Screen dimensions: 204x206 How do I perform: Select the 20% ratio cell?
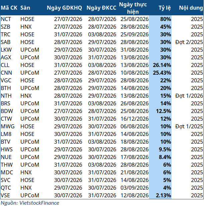coord(166,88)
